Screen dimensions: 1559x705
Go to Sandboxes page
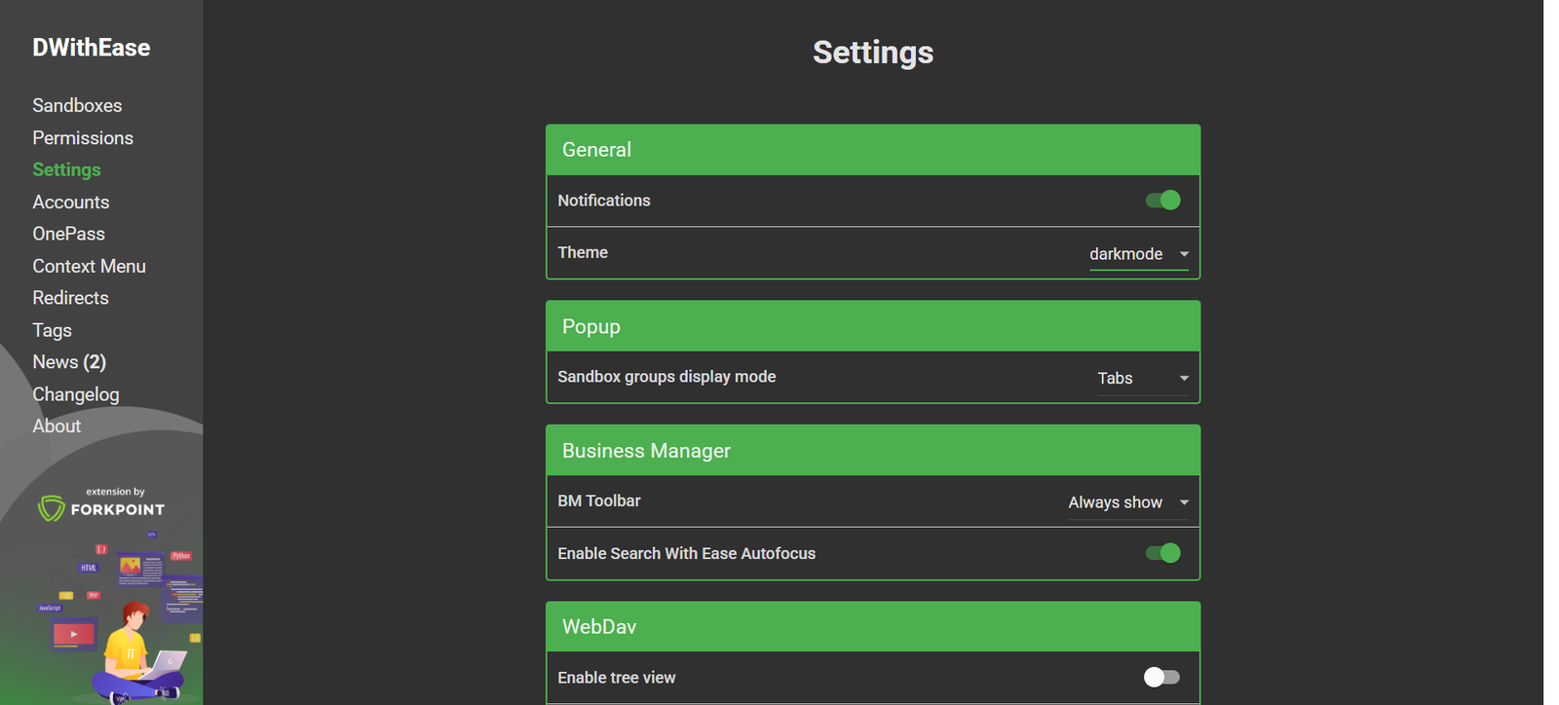(x=77, y=105)
